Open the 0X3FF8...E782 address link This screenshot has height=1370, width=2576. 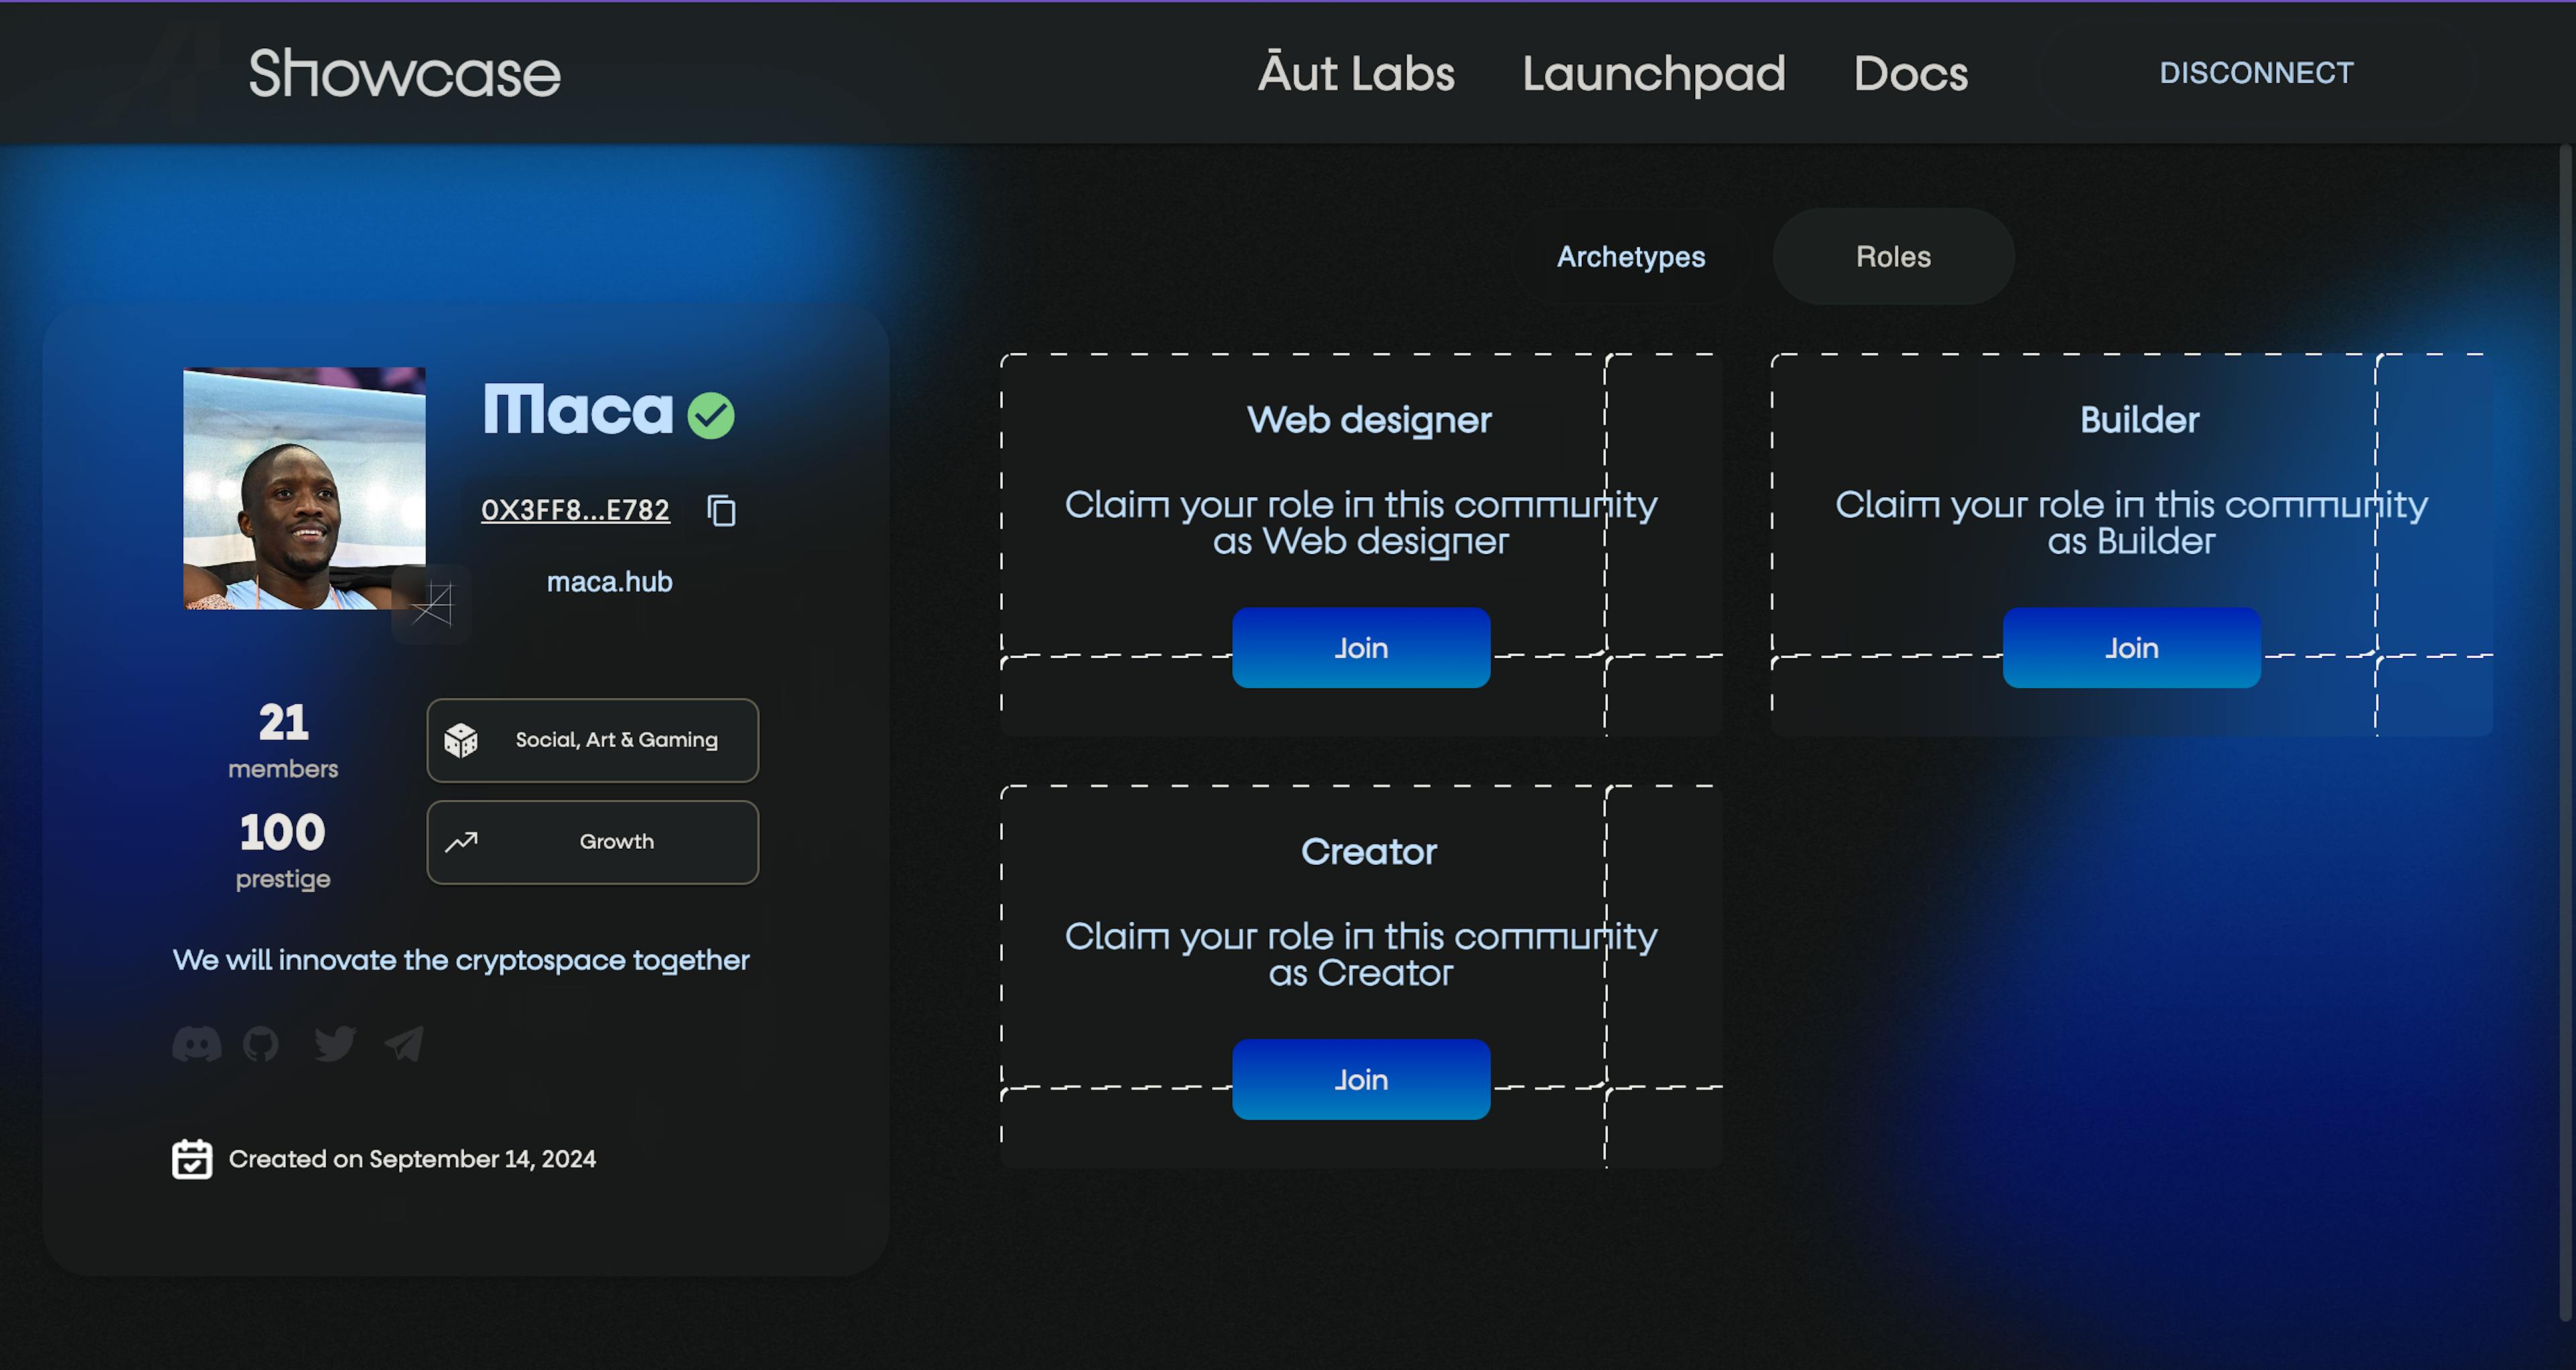[575, 510]
